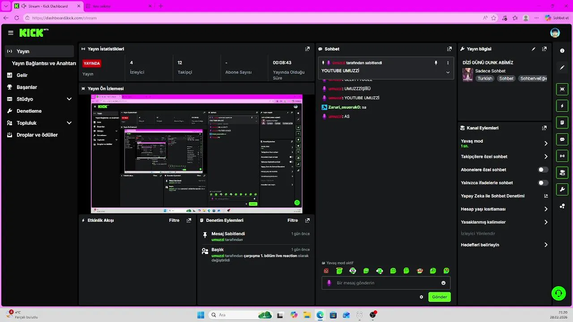Open the Hedefleri belirleyin arrow
This screenshot has width=573, height=322.
pos(546,245)
